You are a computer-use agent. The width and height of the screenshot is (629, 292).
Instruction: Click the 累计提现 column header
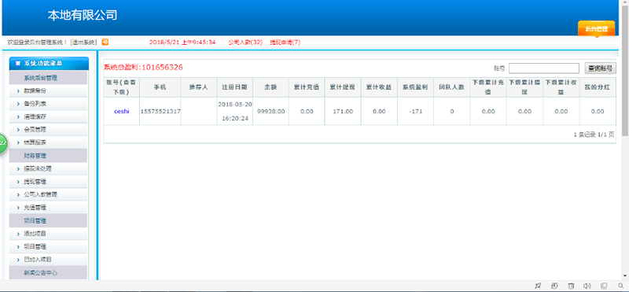[343, 87]
